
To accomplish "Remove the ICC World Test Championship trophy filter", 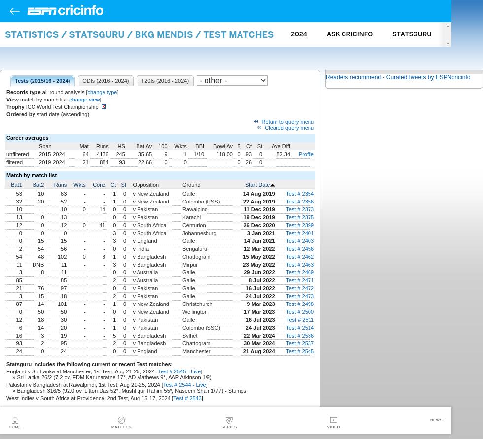I will click(x=104, y=107).
